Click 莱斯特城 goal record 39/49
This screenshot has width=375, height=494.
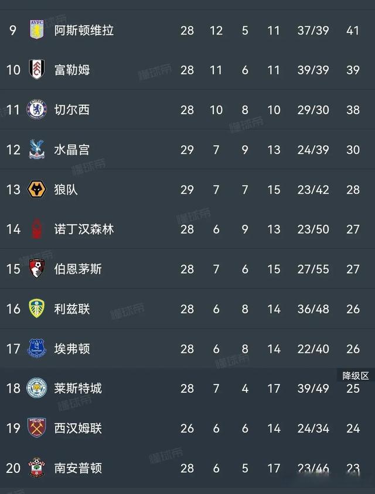coord(313,388)
